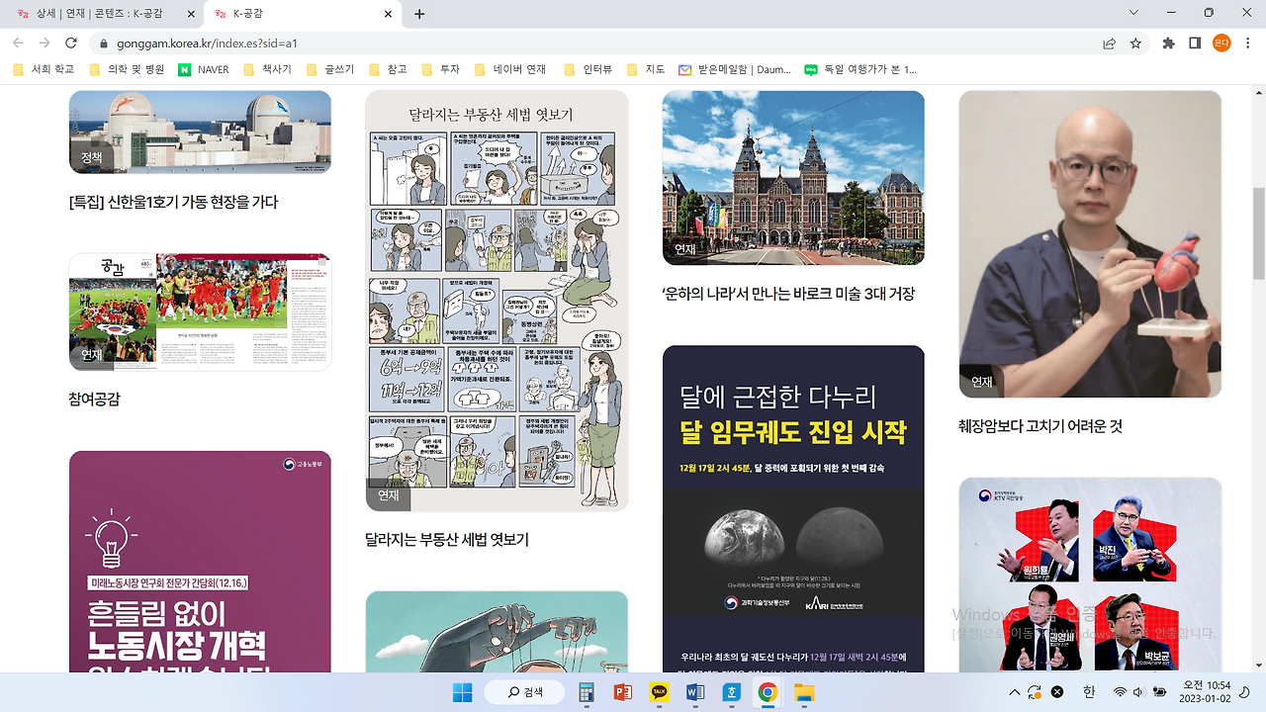This screenshot has width=1266, height=712.
Task: Open the Chrome three-dot menu
Action: [x=1246, y=44]
